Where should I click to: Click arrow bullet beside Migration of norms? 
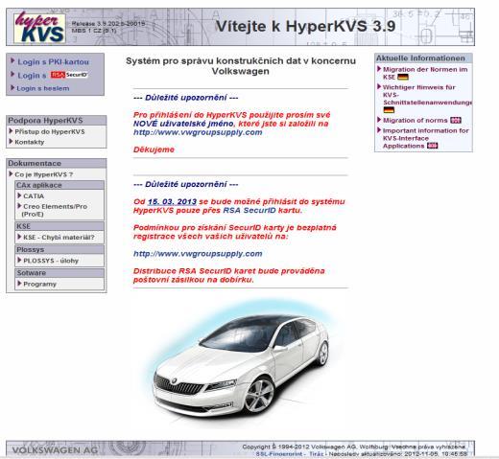click(379, 120)
